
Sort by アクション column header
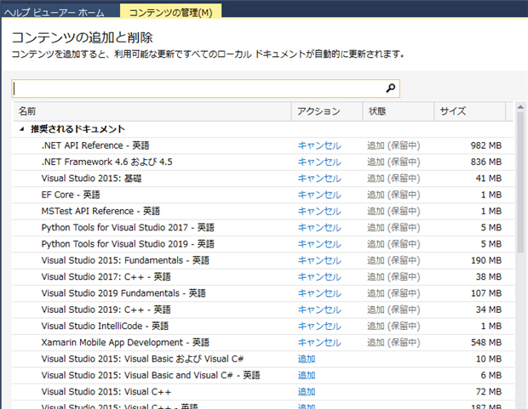pyautogui.click(x=327, y=111)
